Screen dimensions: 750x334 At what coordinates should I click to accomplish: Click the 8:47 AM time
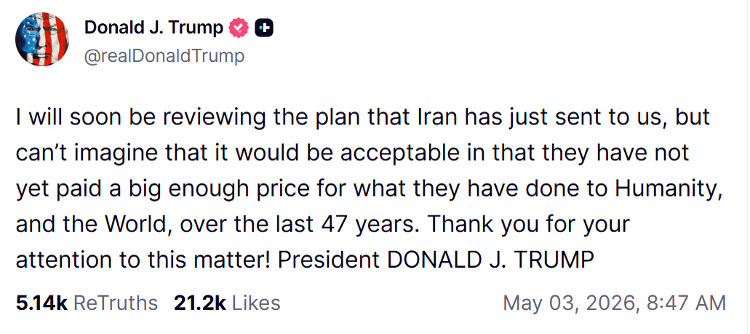[685, 303]
